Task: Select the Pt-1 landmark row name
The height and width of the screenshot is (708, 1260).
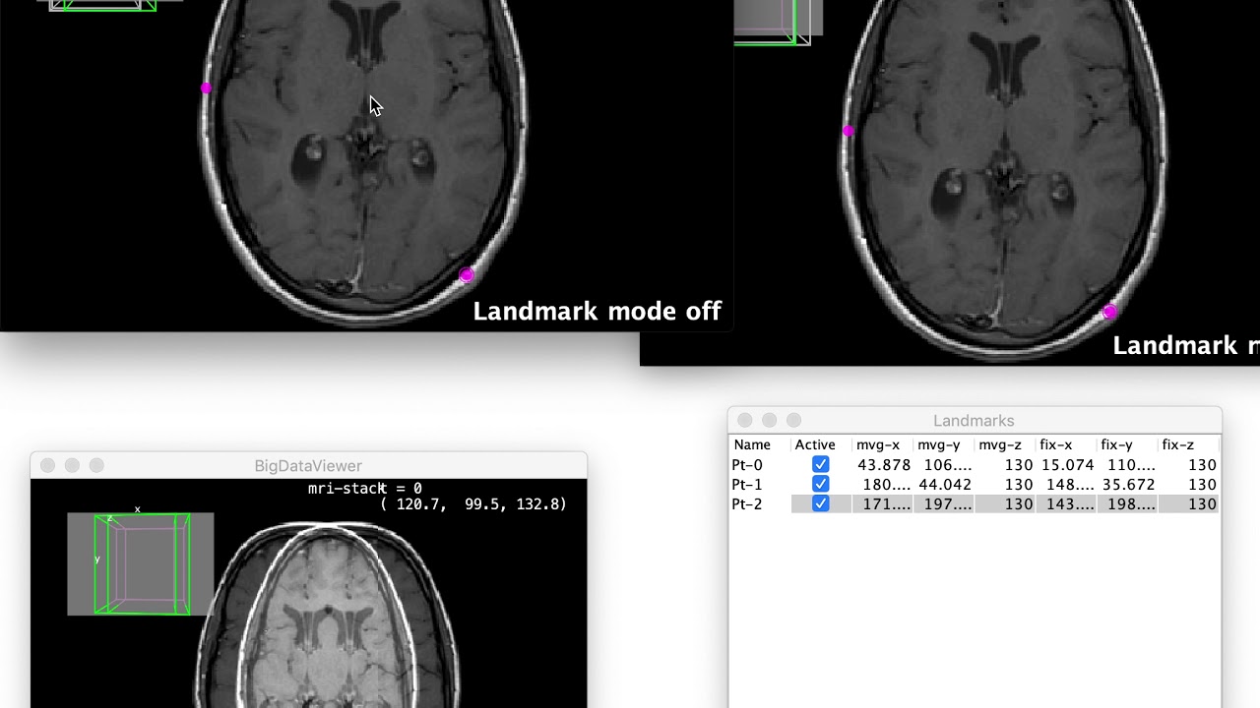Action: (747, 484)
